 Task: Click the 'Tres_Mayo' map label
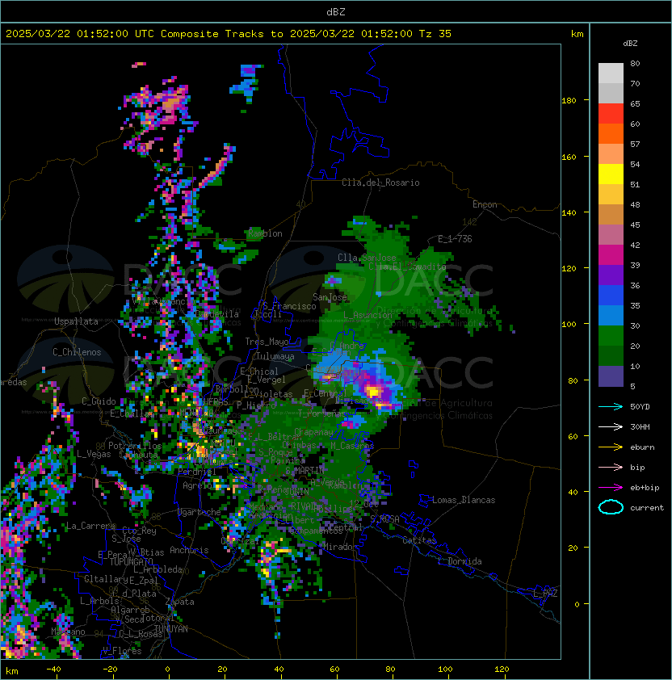click(x=267, y=342)
